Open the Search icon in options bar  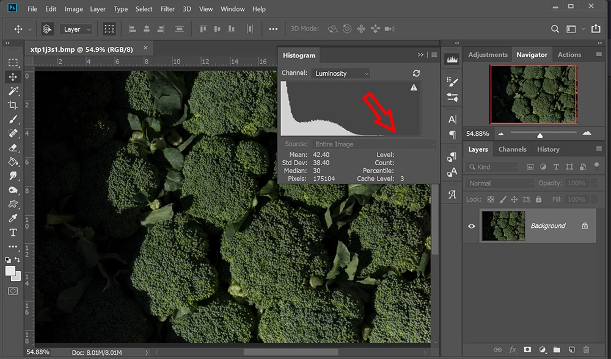click(x=555, y=29)
